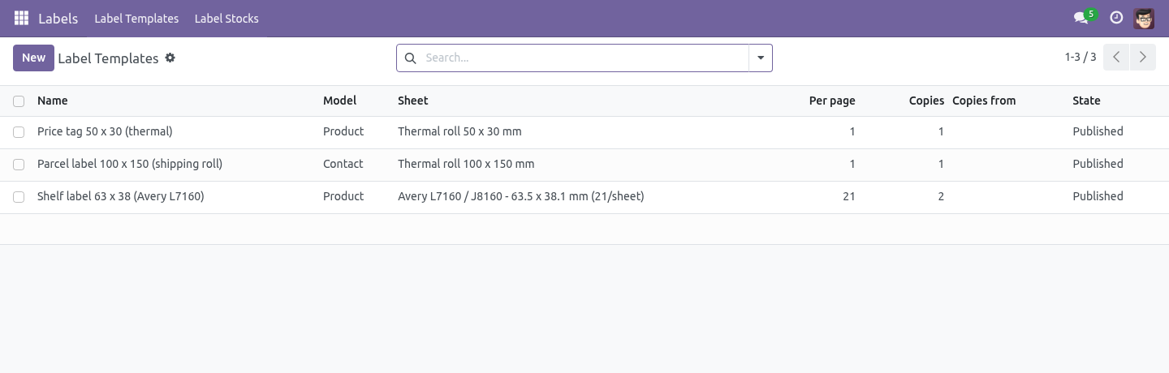Select the Price tag 50 x 30 row checkbox
Image resolution: width=1169 pixels, height=373 pixels.
pyautogui.click(x=19, y=132)
